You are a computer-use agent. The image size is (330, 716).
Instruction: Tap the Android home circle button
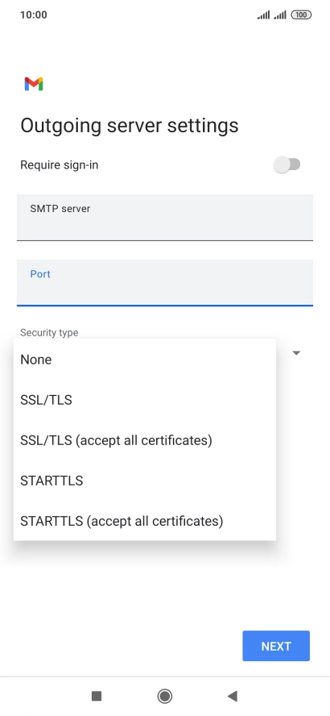(x=164, y=696)
